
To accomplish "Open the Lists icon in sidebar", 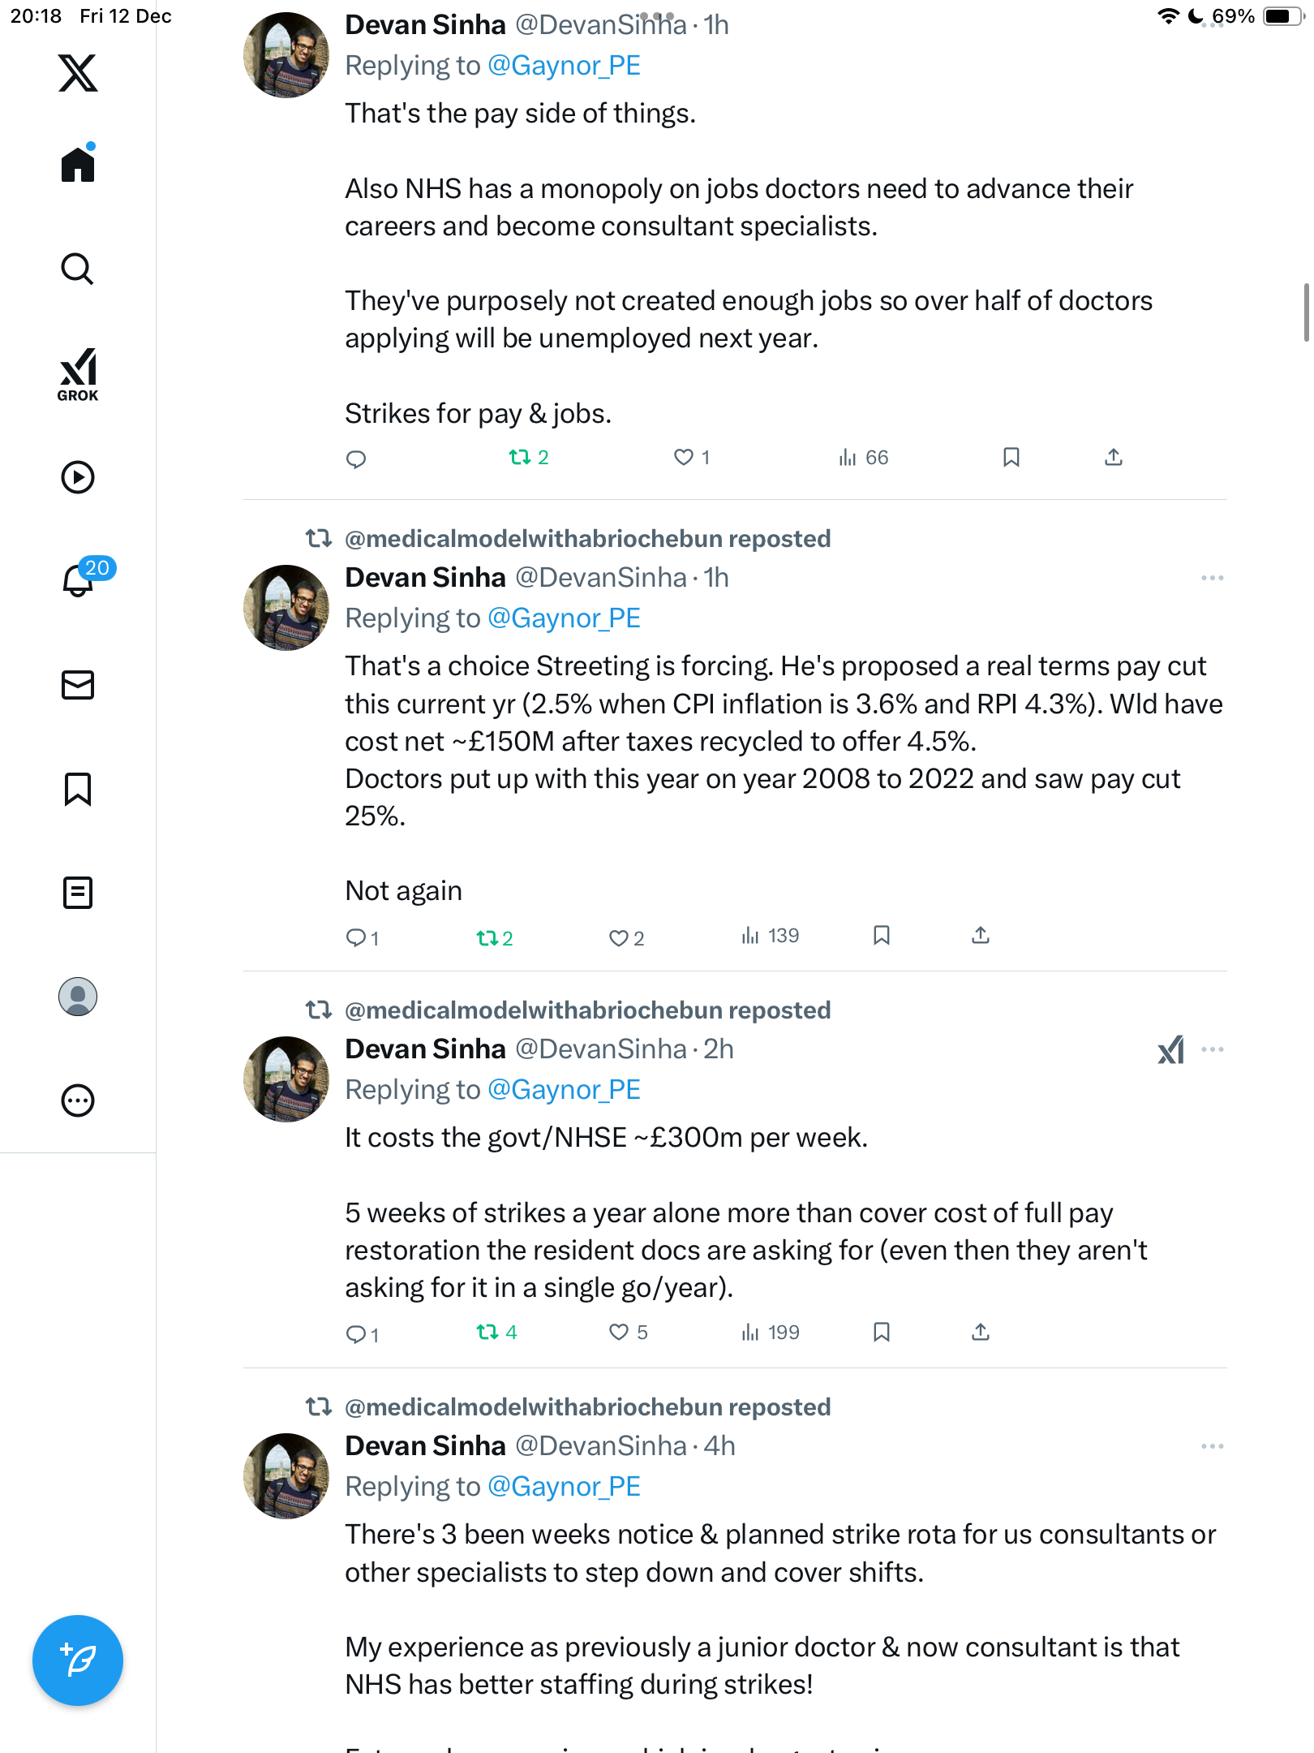I will point(78,893).
